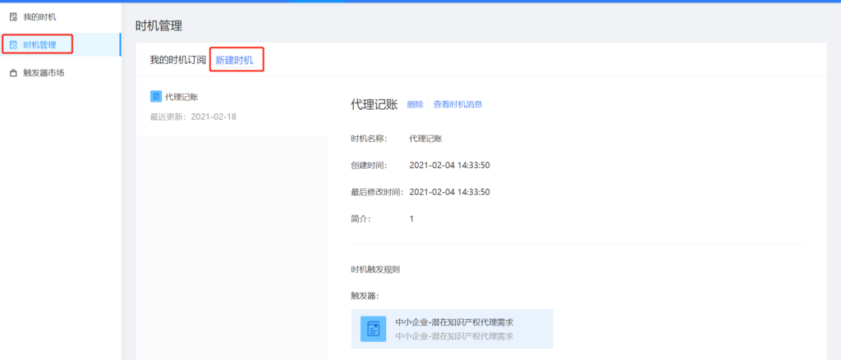841x360 pixels.
Task: Open 查看时机消息 link
Action: coord(457,104)
